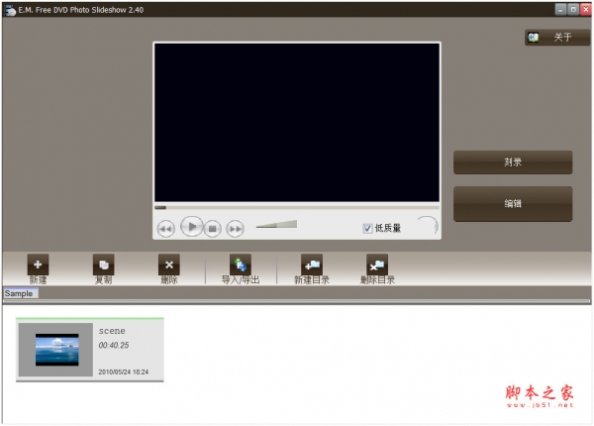Click the preview seek progress bar

coord(297,207)
